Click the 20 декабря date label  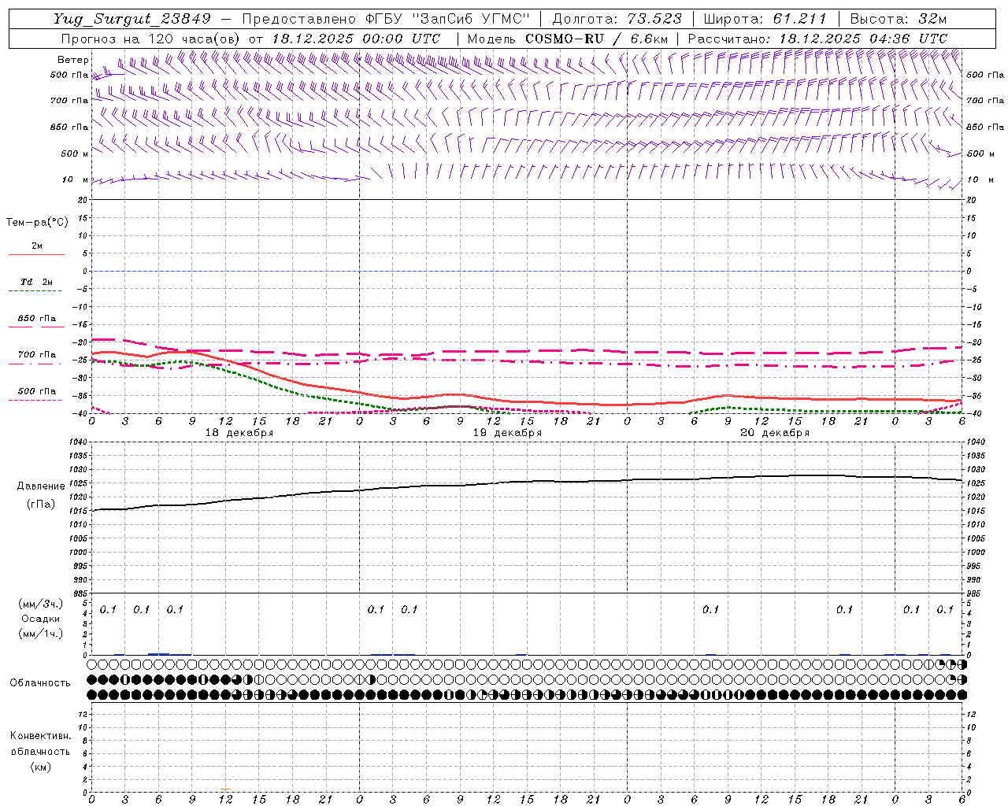(775, 433)
